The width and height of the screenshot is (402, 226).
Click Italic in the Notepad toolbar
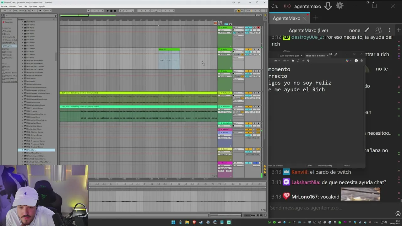coord(298,61)
